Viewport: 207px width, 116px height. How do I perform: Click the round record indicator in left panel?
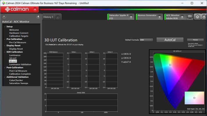(4, 17)
